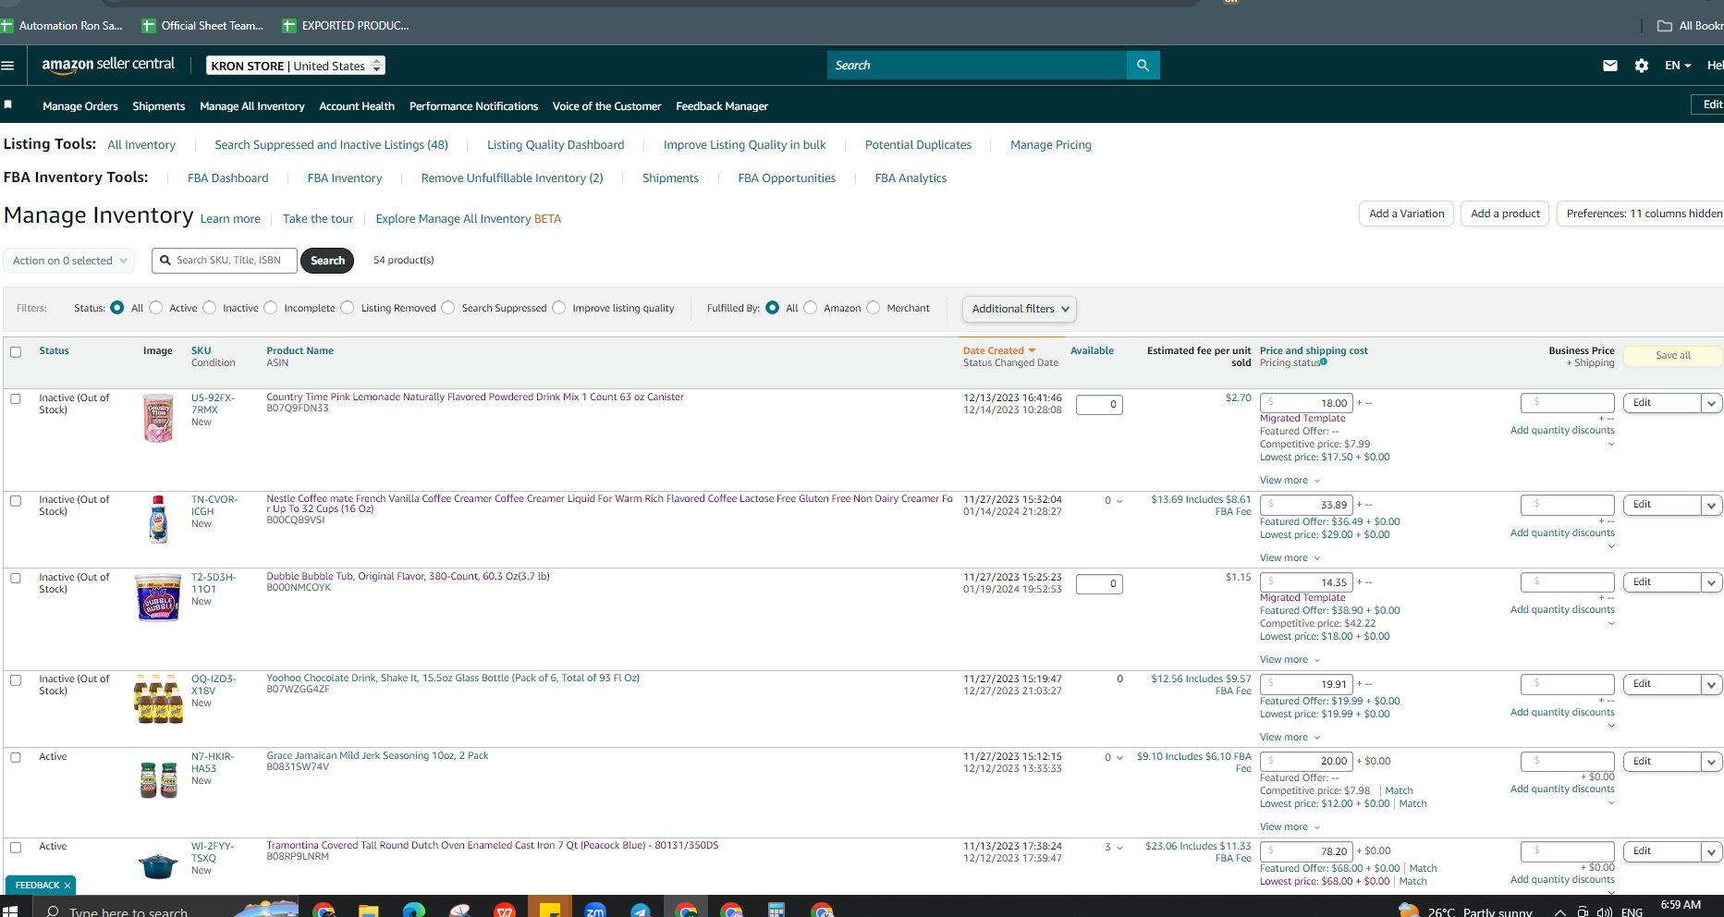Screen dimensions: 1724x917
Task: Open FBA Dashboard link
Action: click(227, 178)
